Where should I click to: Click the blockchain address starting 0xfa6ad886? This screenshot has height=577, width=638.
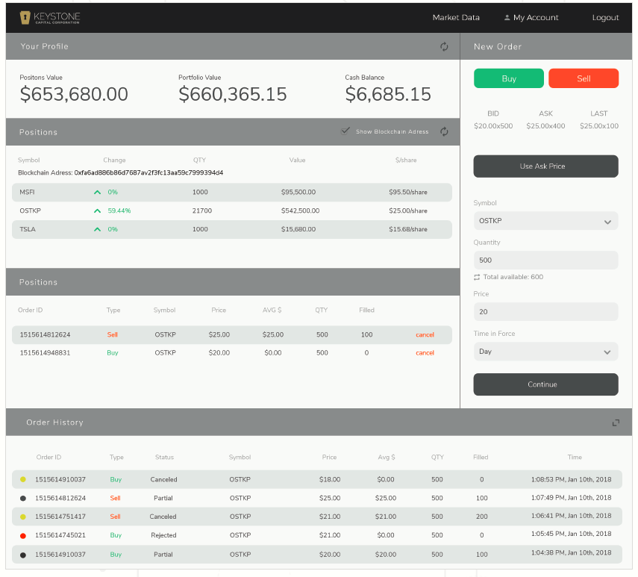148,173
